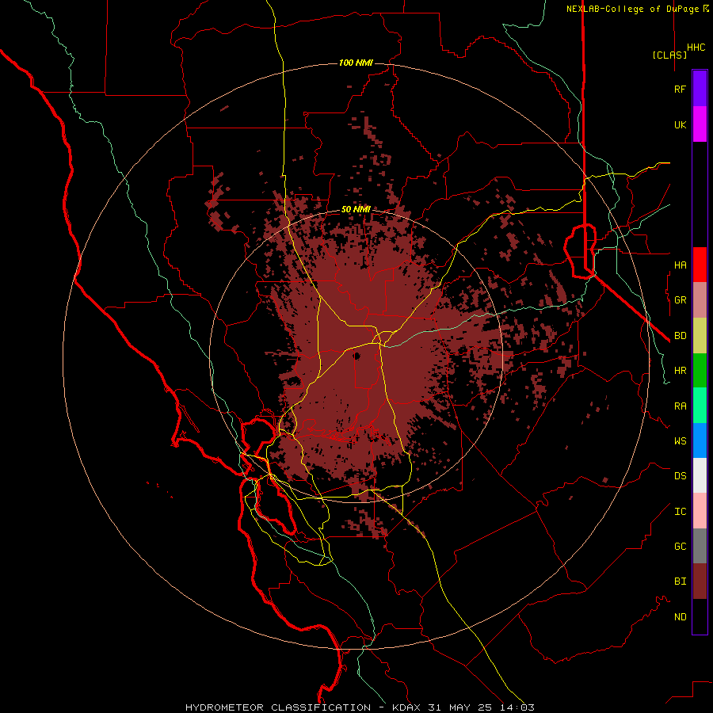
Task: Click the BI brown legend swatch
Action: [x=700, y=581]
